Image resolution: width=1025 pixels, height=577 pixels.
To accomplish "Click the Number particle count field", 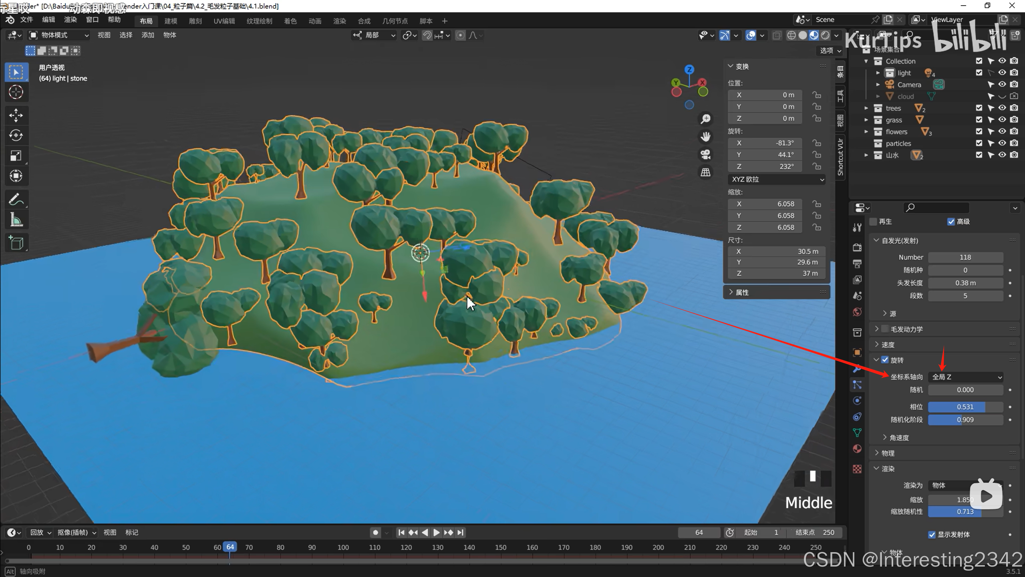I will 965,257.
